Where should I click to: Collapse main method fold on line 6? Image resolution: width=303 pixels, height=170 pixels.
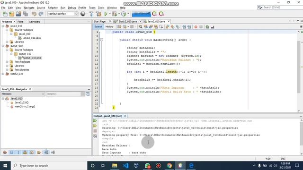pyautogui.click(x=102, y=40)
